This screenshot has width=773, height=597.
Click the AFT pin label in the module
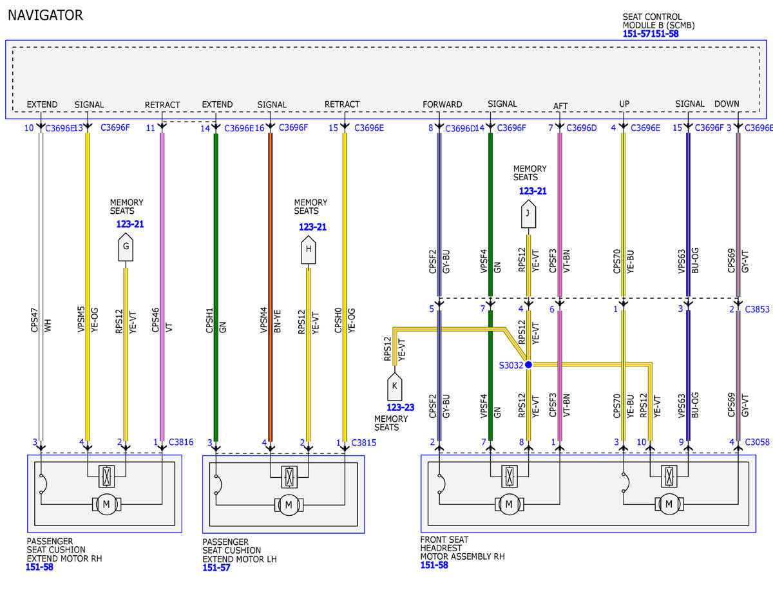[560, 106]
